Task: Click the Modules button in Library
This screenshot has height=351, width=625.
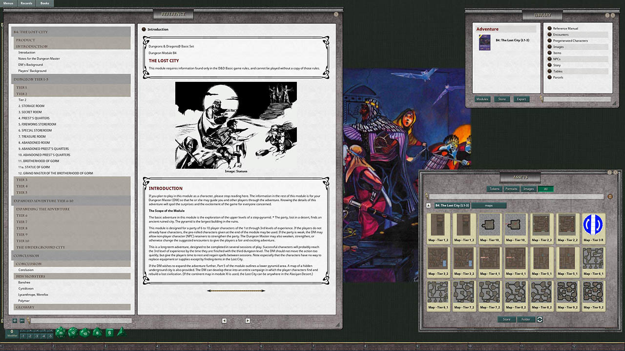Action: (x=482, y=99)
